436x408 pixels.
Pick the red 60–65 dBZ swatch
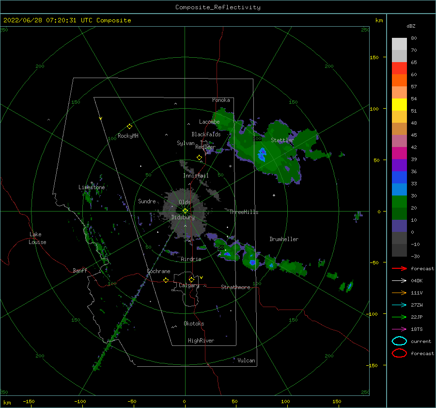[399, 68]
